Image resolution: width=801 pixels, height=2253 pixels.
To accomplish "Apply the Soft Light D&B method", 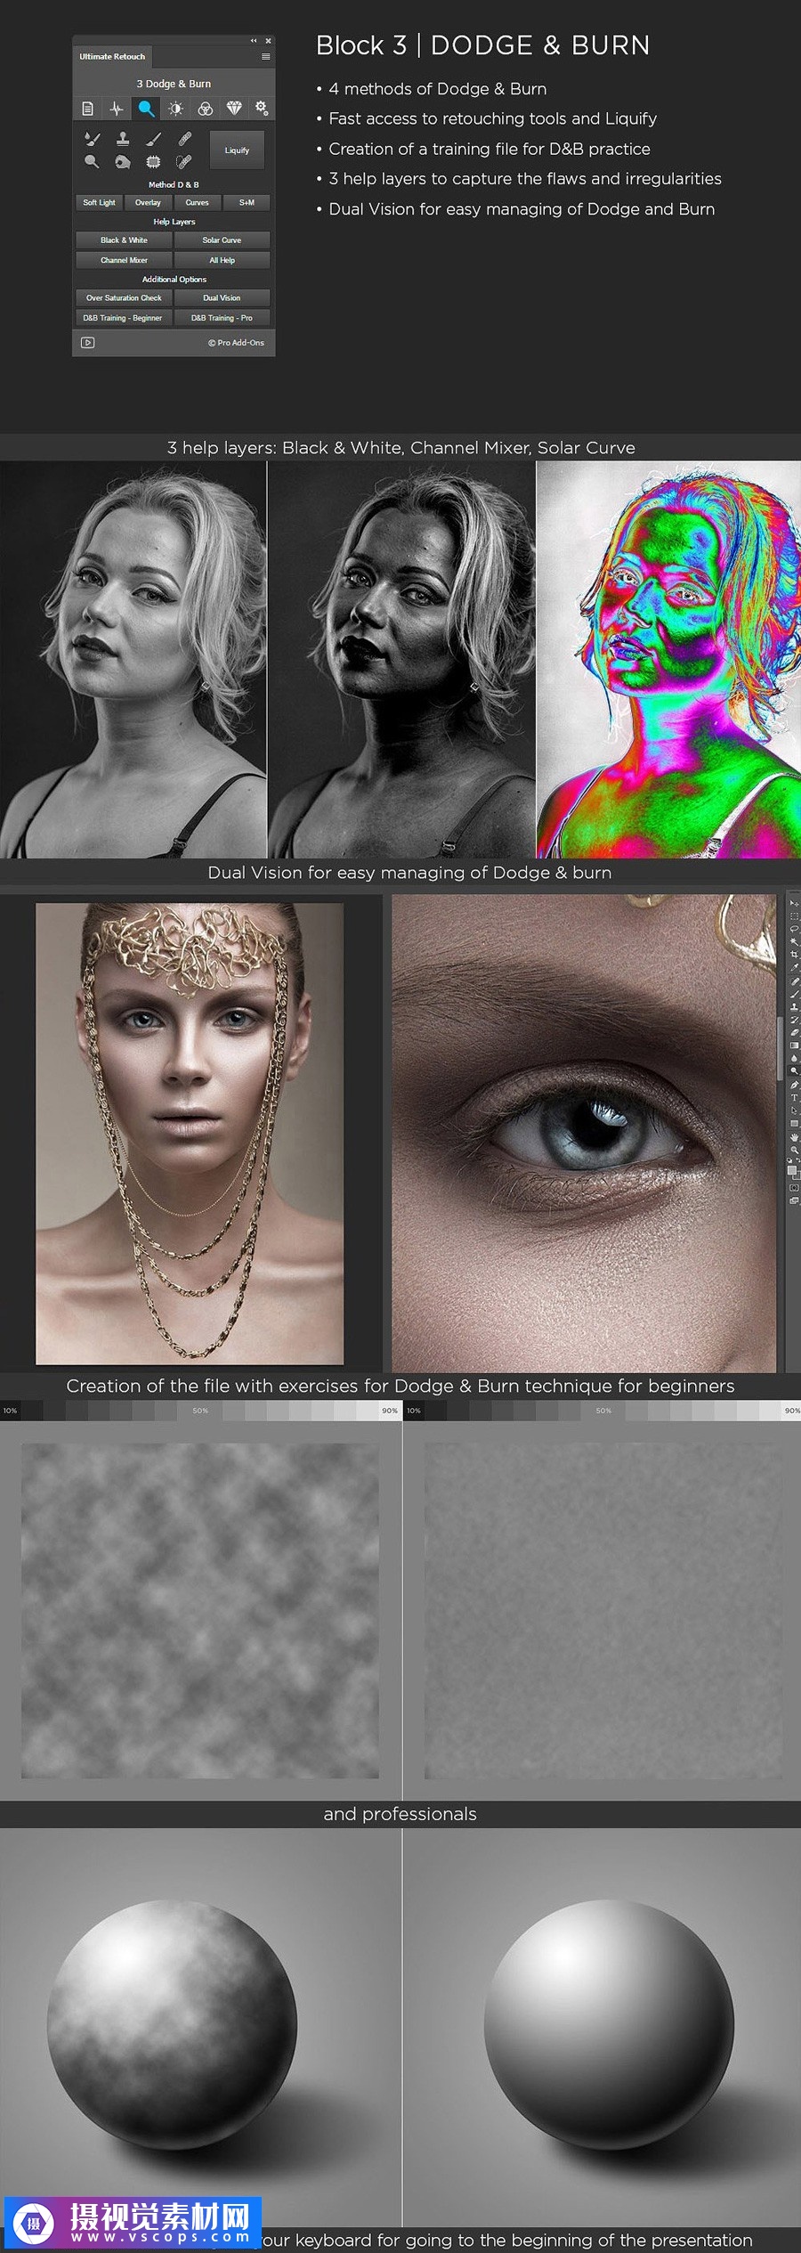I will coord(99,203).
